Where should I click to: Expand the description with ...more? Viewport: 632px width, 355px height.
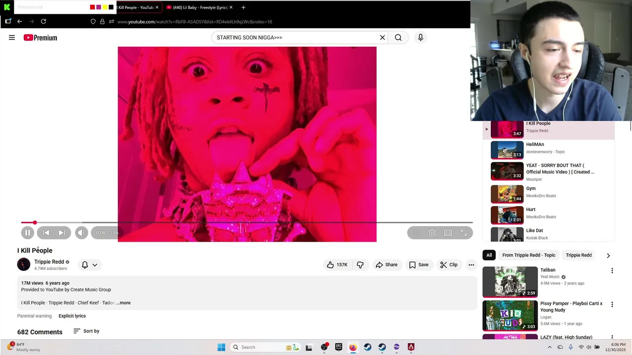click(123, 303)
